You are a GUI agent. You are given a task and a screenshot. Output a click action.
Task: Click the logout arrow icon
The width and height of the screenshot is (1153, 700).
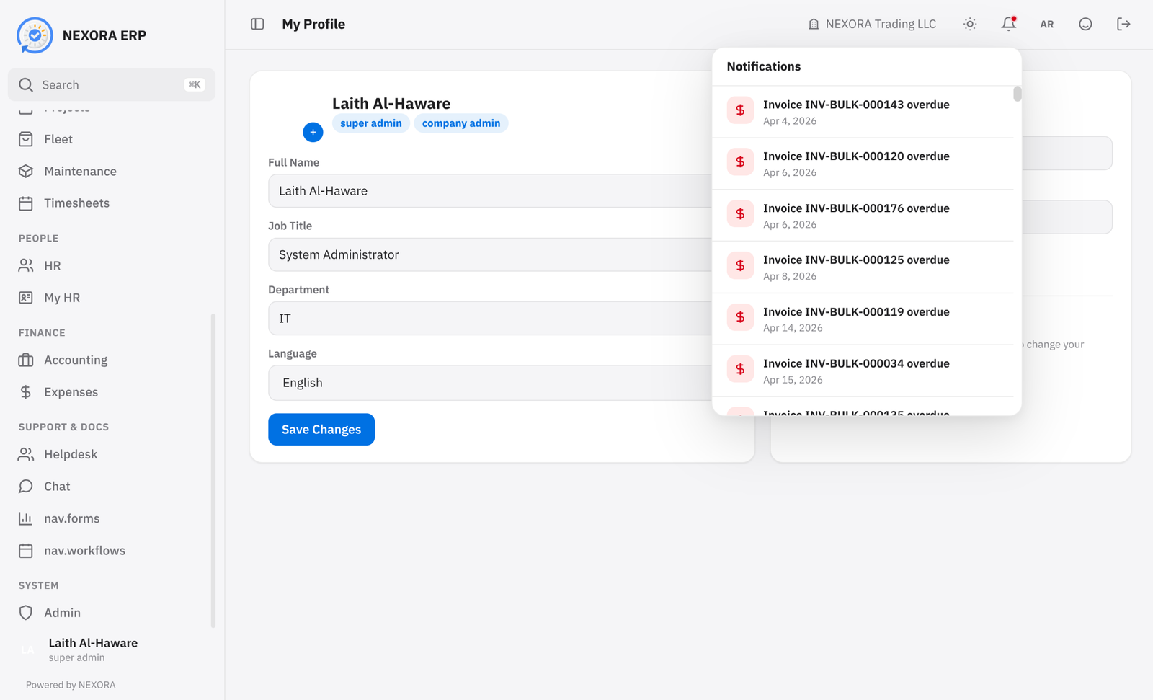(x=1123, y=24)
